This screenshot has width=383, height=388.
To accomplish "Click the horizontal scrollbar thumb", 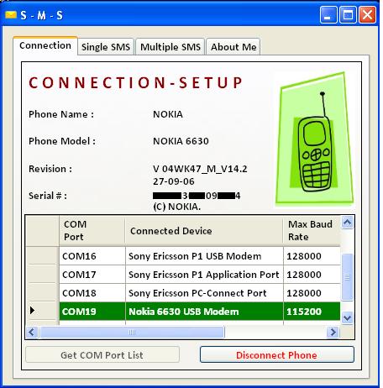I will [x=132, y=333].
